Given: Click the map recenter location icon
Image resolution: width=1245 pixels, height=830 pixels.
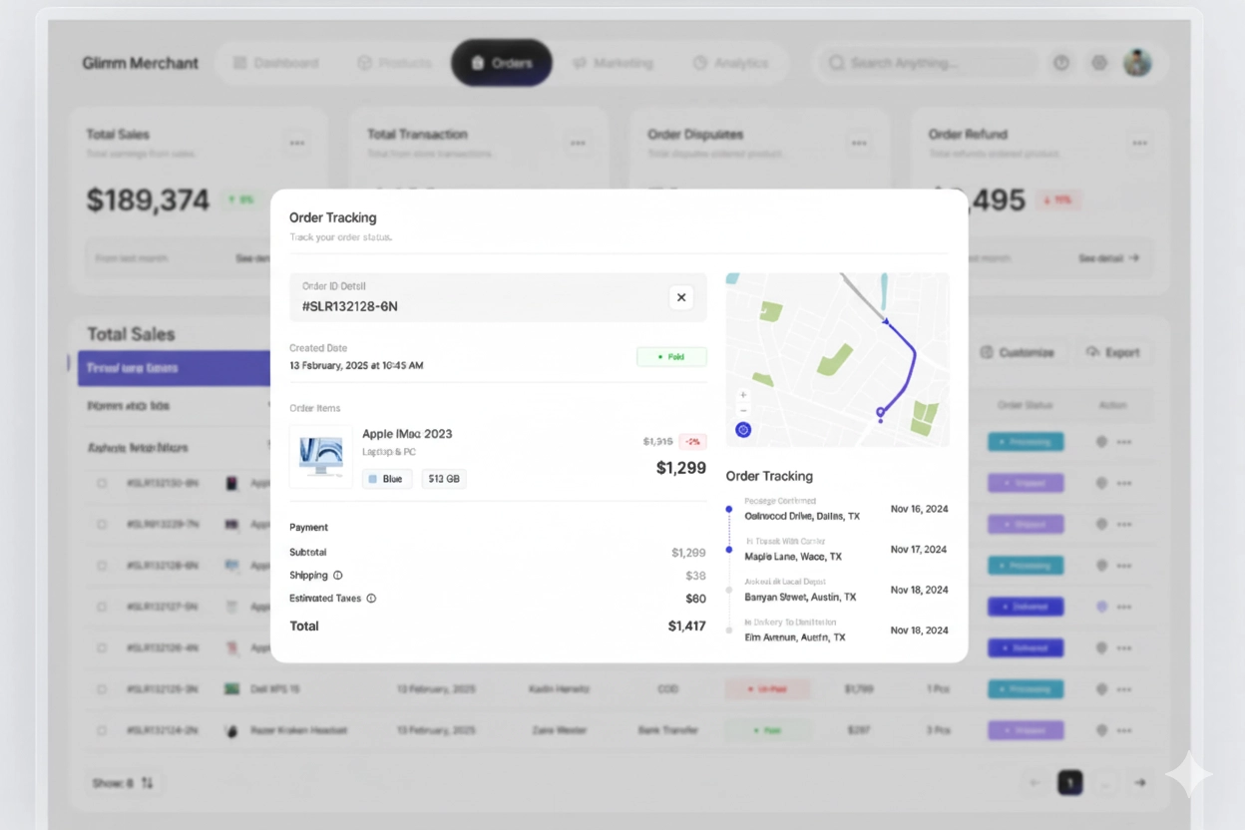Looking at the screenshot, I should click(x=743, y=430).
